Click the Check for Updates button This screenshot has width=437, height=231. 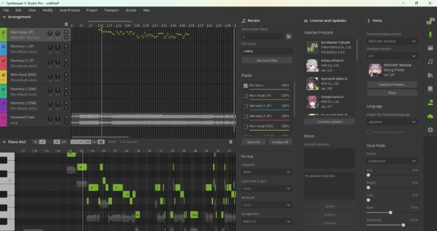329,121
